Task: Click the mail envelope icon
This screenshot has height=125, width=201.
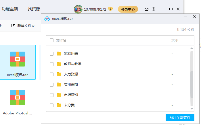Action: click(x=147, y=9)
